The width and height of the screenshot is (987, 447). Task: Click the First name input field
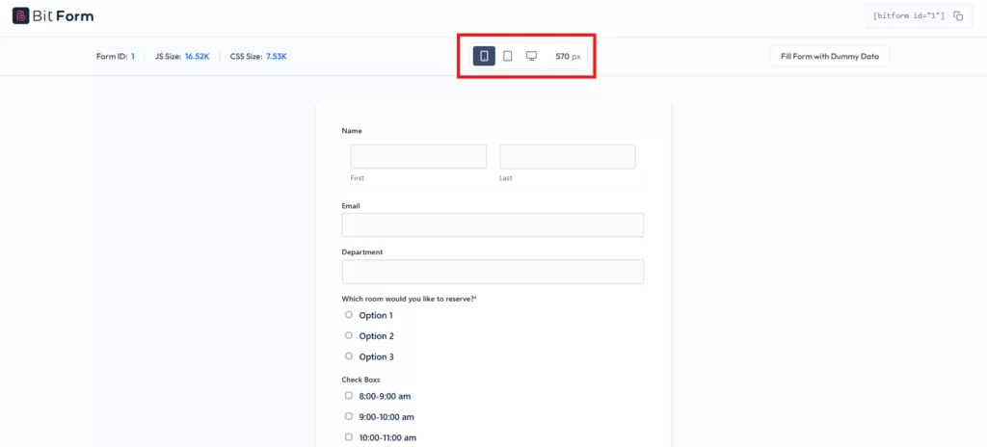tap(418, 156)
